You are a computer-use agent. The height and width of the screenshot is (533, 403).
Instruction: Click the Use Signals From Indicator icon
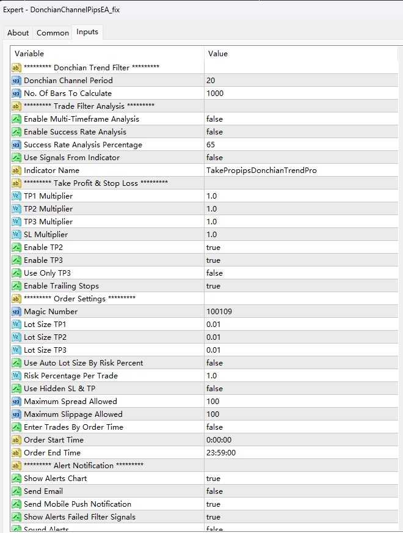pos(16,157)
